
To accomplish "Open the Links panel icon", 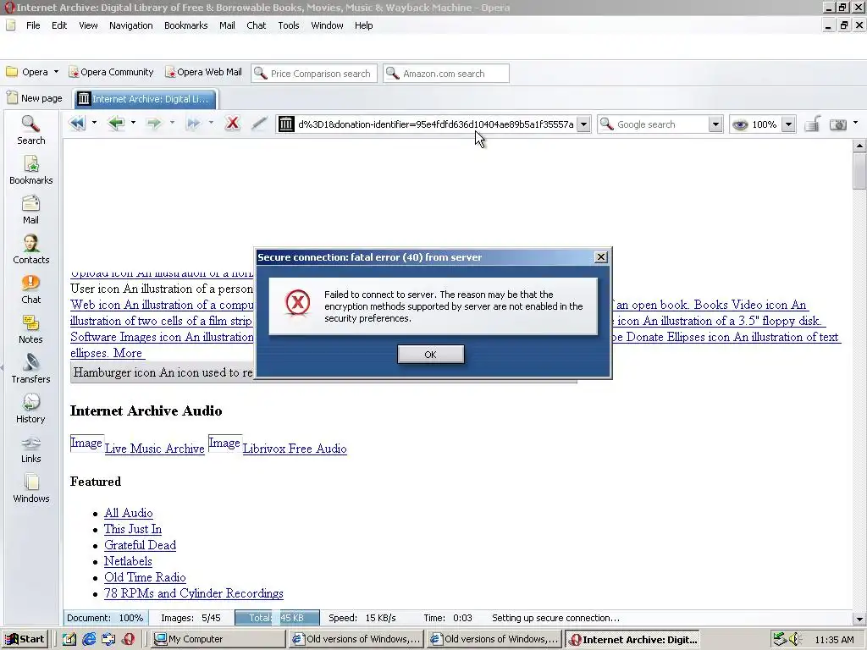I will (31, 449).
